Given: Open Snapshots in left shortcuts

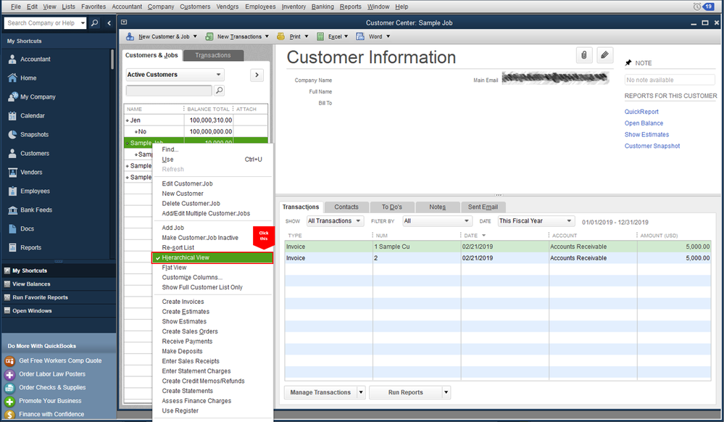Looking at the screenshot, I should (34, 135).
